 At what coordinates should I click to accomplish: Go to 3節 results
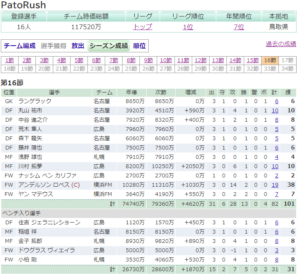[x=44, y=60]
